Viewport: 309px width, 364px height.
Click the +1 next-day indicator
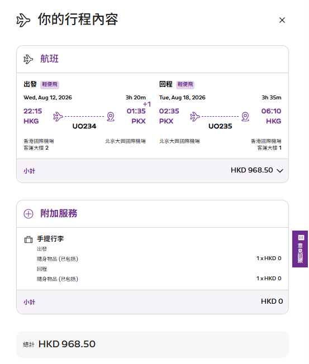click(147, 104)
